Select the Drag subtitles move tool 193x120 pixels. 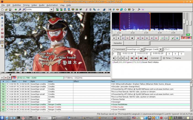click(2, 18)
